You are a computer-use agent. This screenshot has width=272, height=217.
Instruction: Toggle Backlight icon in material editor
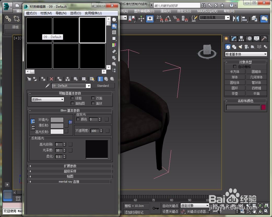coord(114,26)
